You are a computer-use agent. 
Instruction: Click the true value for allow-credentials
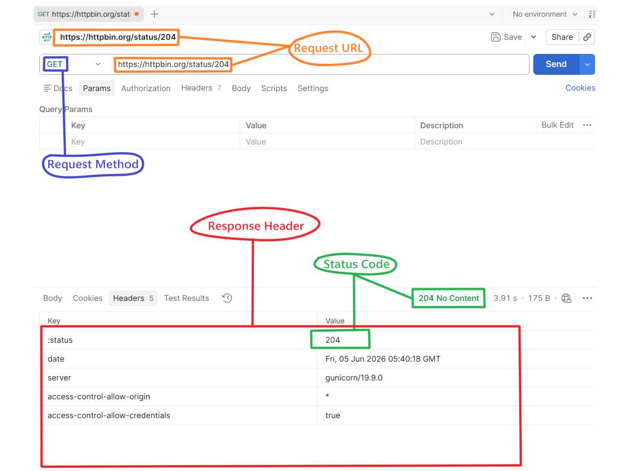[x=333, y=416]
